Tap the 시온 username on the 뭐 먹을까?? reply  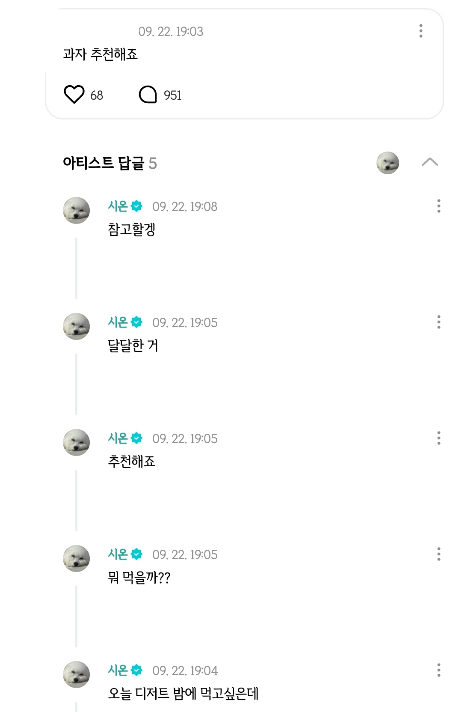coord(118,554)
